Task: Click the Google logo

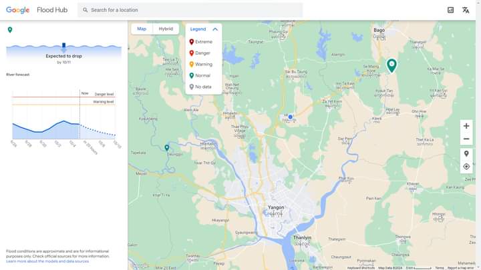Action: tap(18, 10)
